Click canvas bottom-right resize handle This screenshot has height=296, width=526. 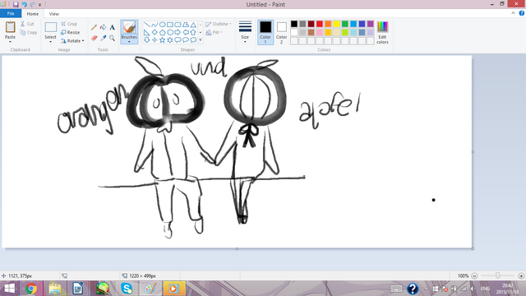[x=473, y=248]
